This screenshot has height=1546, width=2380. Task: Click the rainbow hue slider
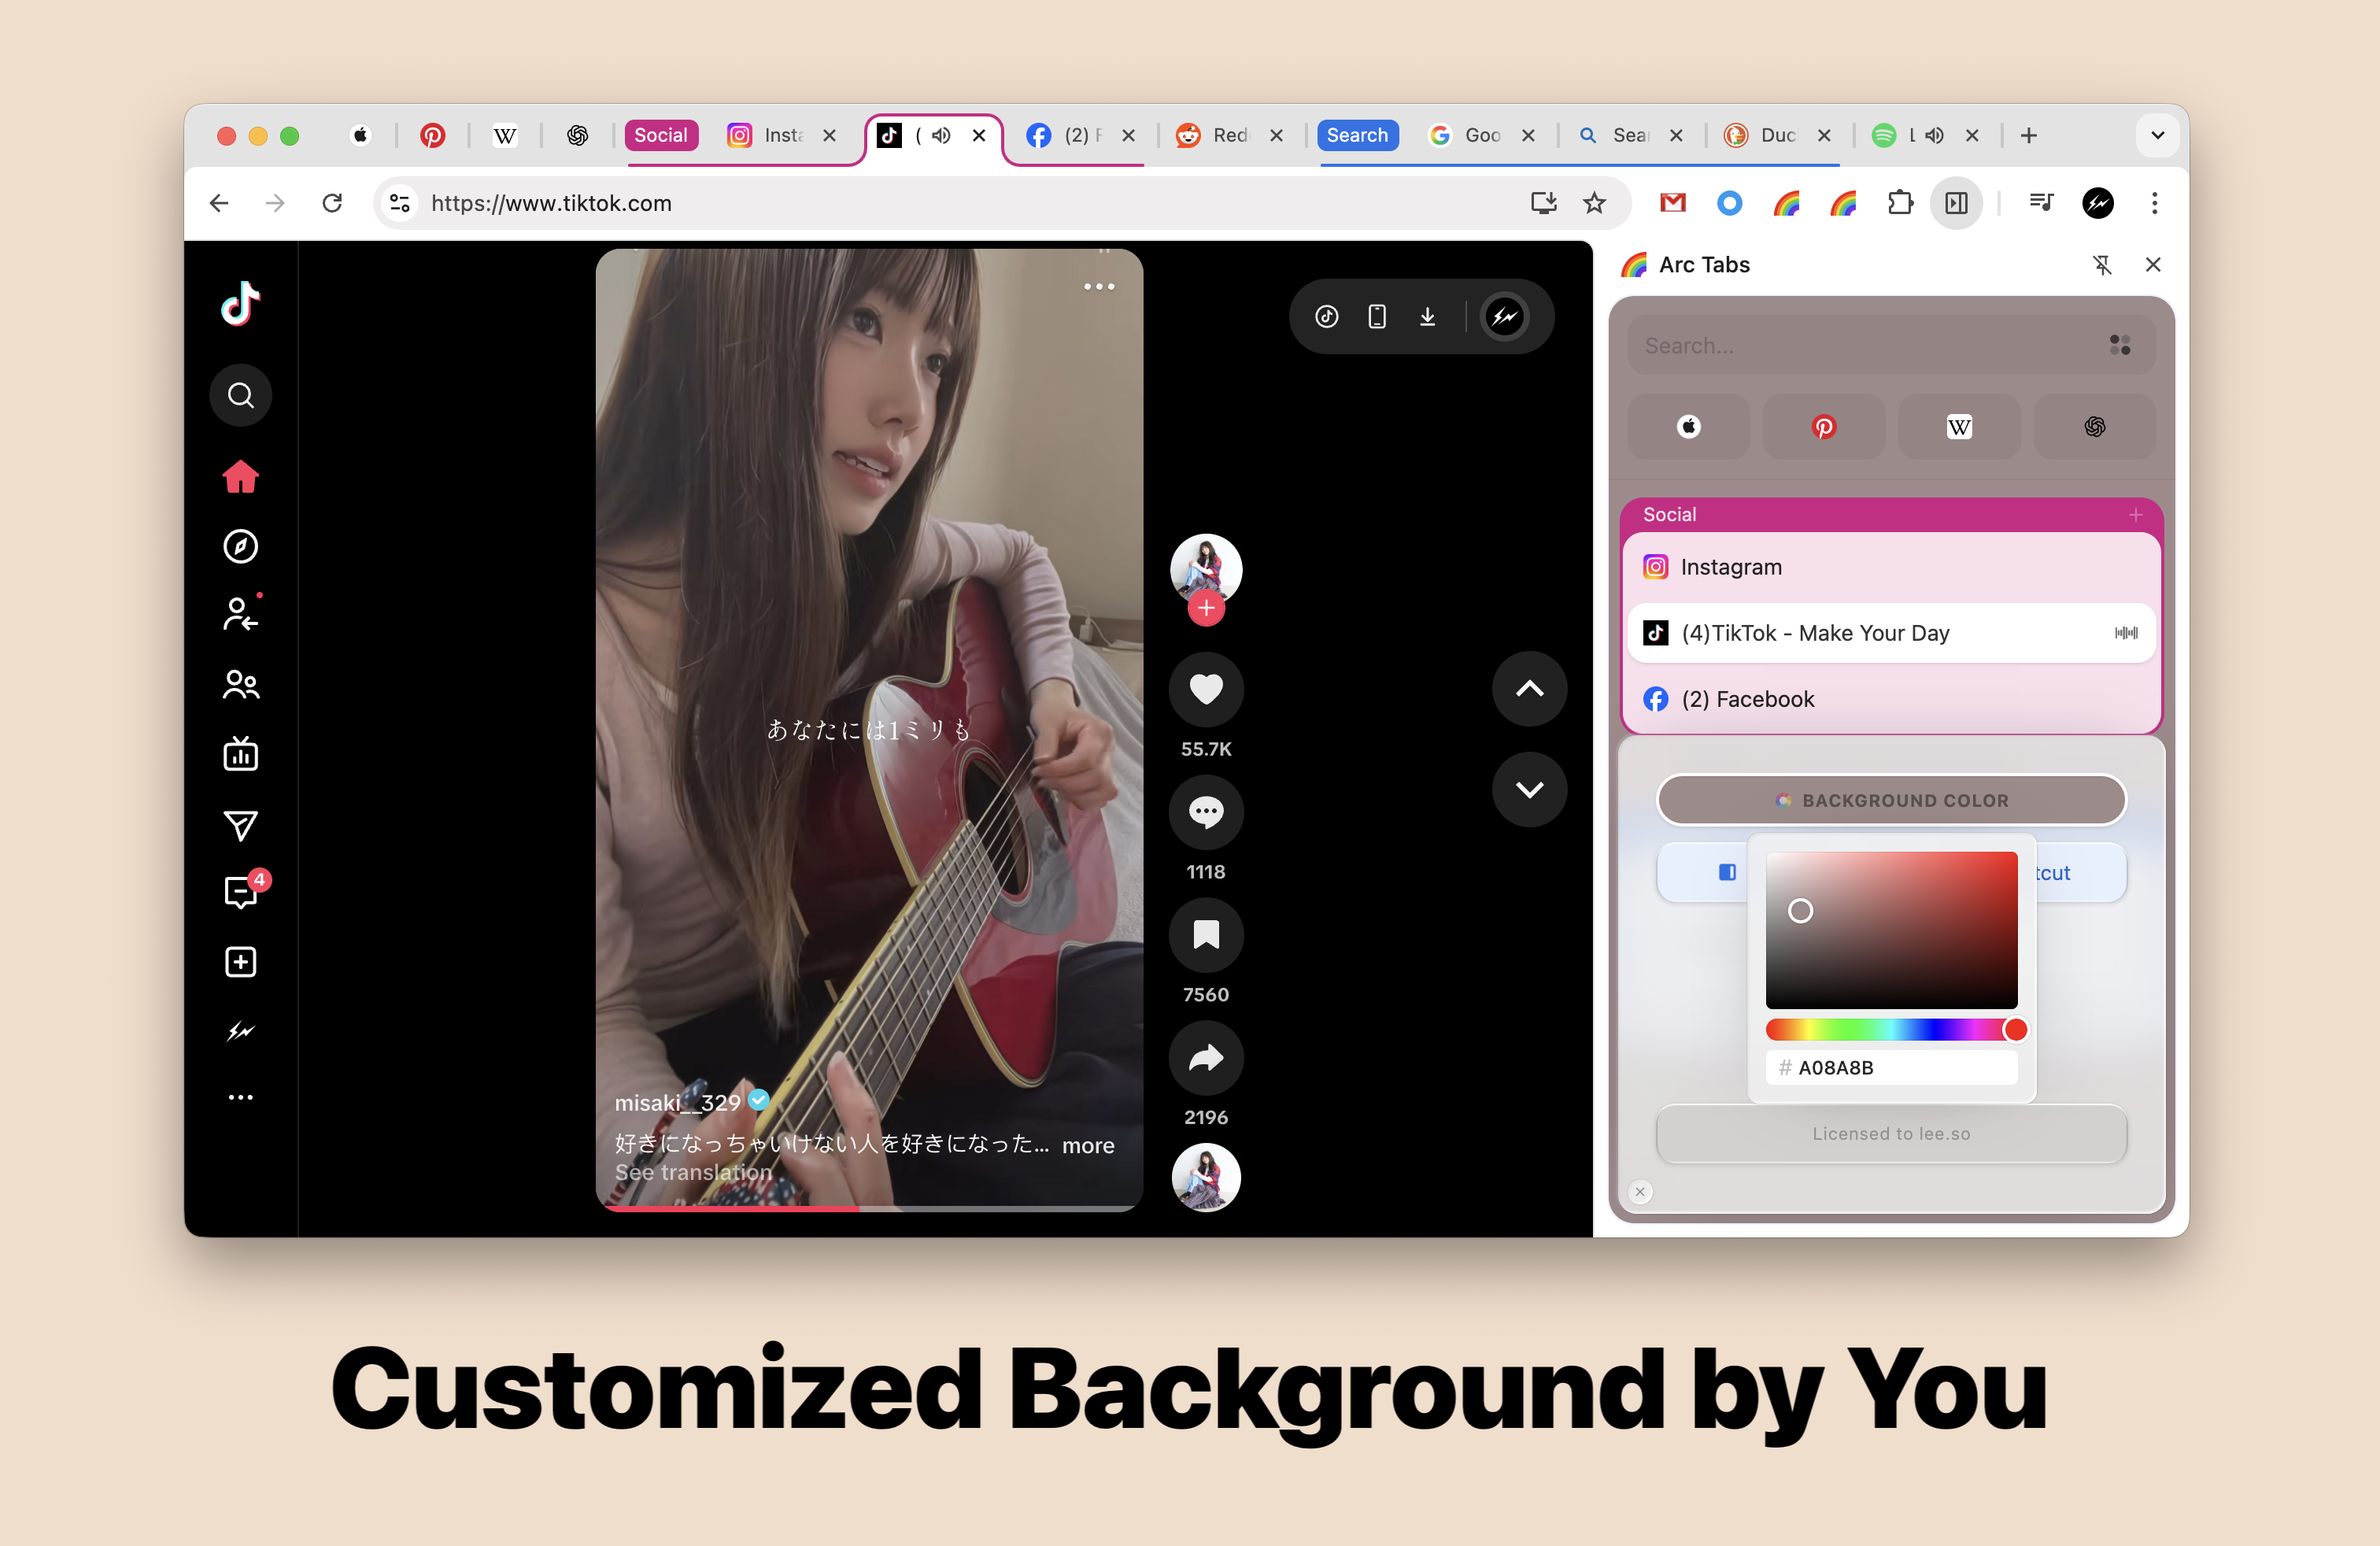pyautogui.click(x=1891, y=1030)
